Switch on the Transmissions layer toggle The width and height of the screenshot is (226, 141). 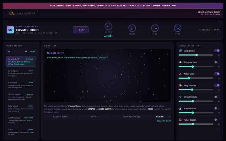coord(217,108)
